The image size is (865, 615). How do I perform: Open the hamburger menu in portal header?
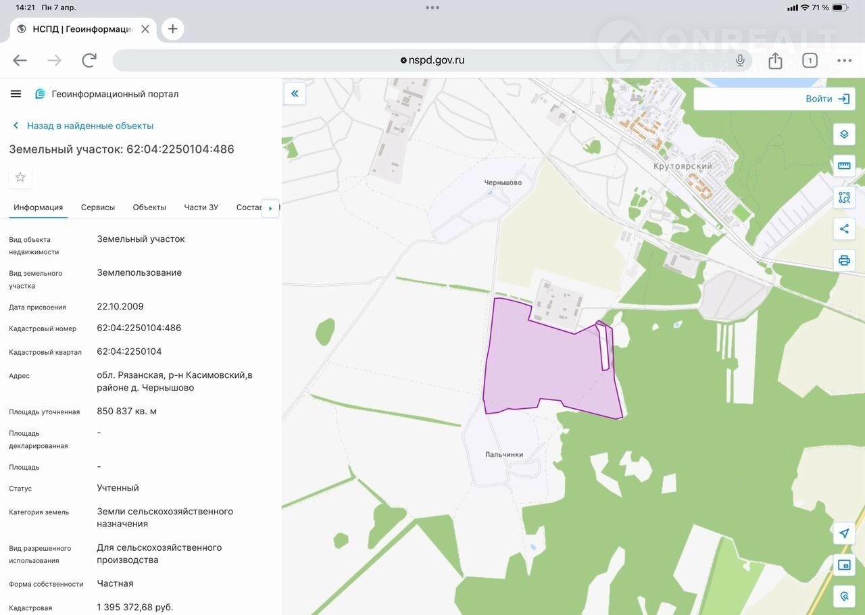16,94
